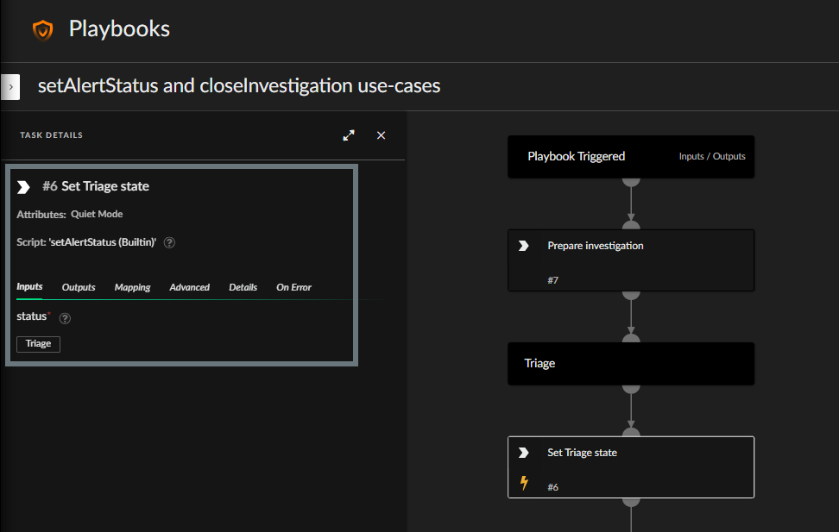Click the Playbooks page heading

pyautogui.click(x=119, y=28)
